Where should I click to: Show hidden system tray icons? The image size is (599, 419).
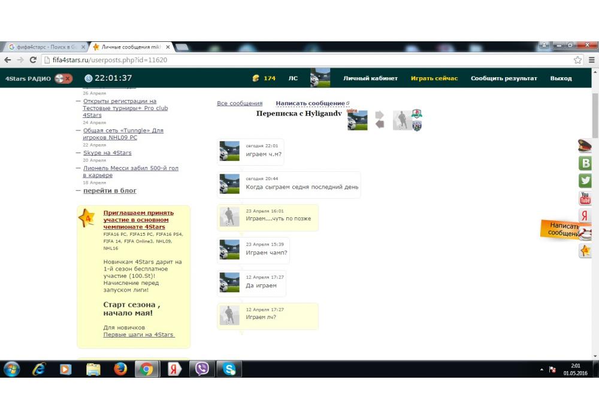click(x=541, y=369)
